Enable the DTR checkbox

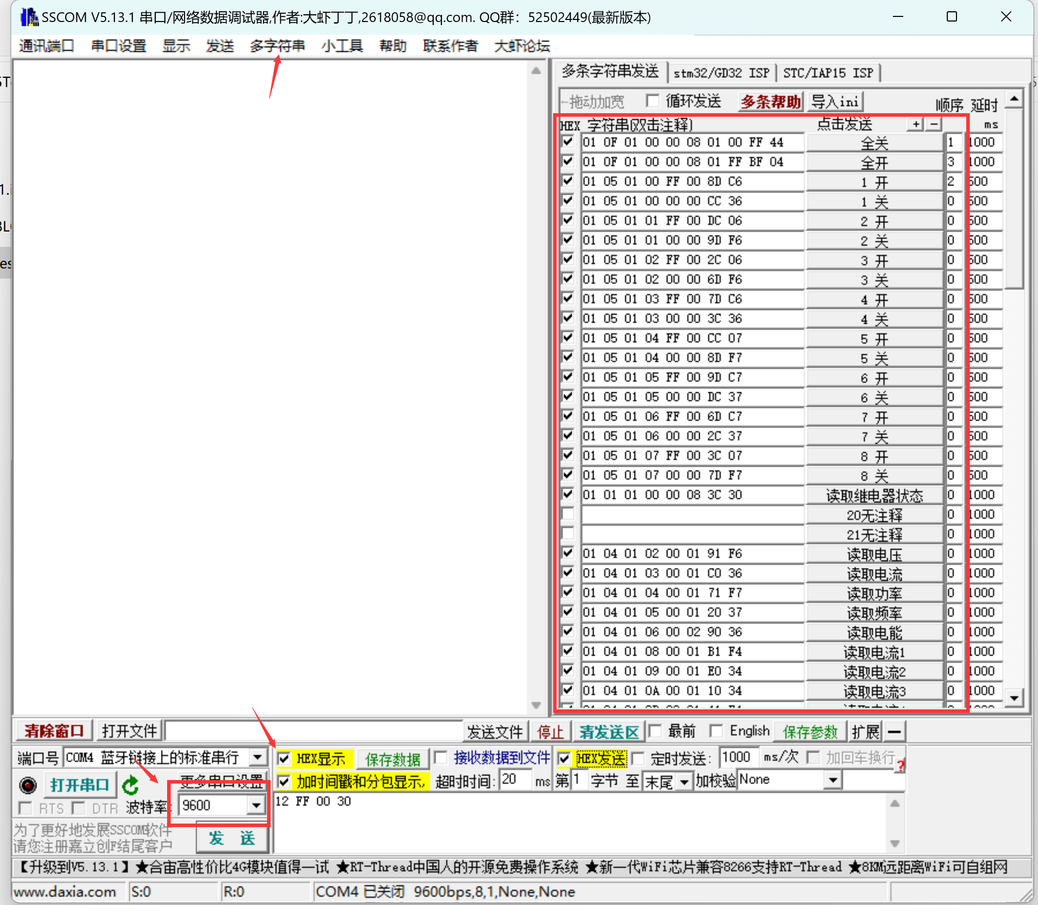78,808
